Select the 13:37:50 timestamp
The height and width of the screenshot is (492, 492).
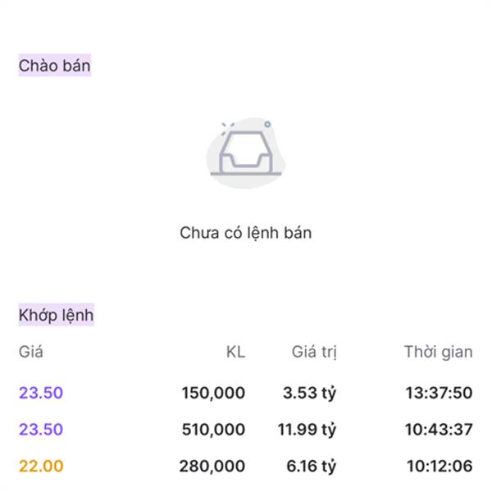point(439,393)
